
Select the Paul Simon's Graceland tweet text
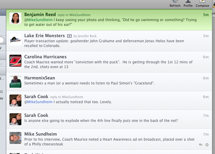89,83
